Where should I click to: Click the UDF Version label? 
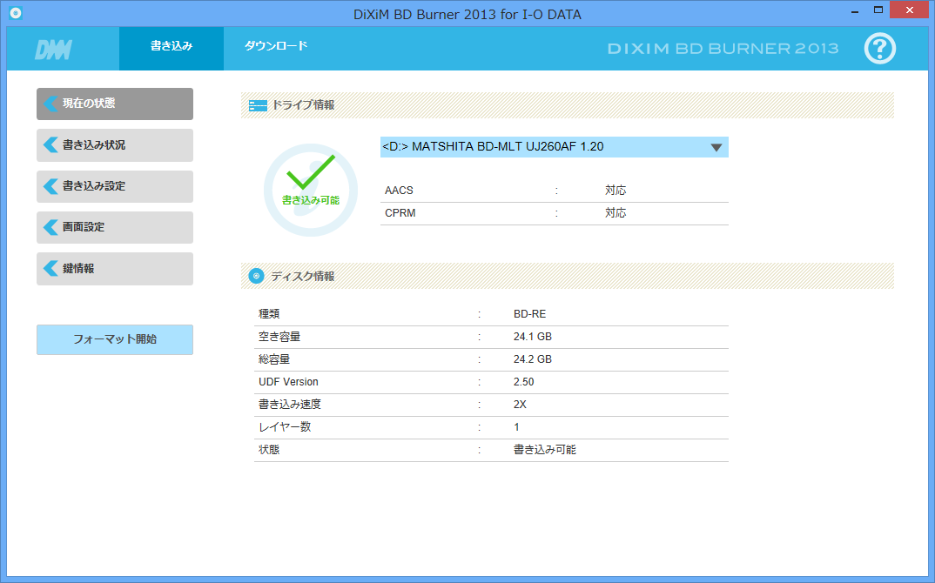(x=288, y=381)
